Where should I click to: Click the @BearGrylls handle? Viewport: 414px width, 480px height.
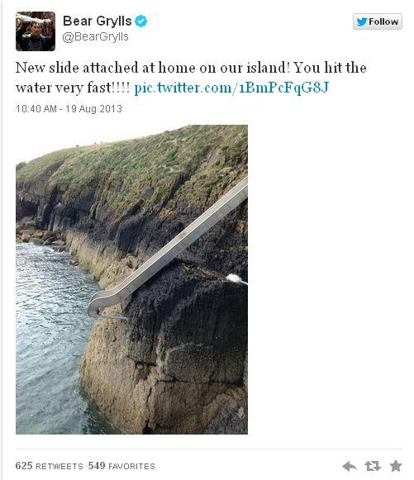pyautogui.click(x=96, y=37)
